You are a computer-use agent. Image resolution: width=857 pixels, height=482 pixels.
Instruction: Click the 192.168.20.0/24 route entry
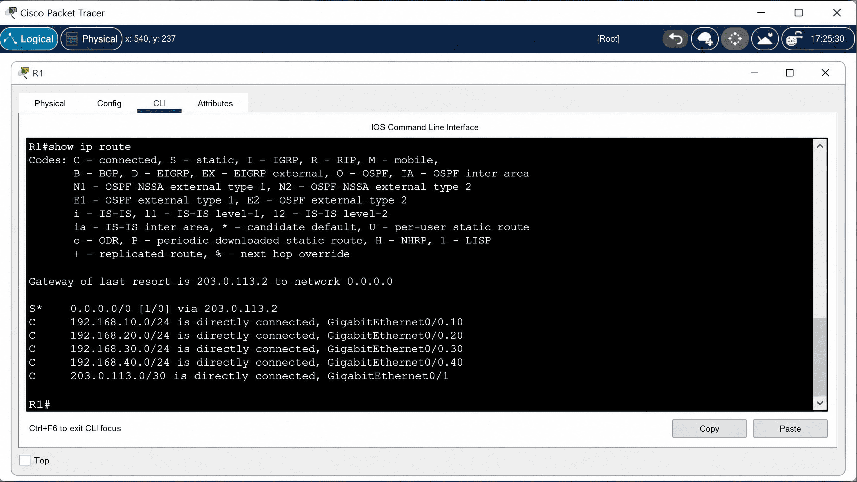coord(246,335)
